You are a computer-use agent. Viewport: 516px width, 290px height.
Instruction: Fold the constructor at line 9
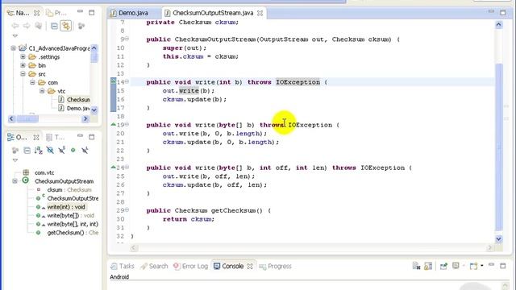[x=127, y=39]
